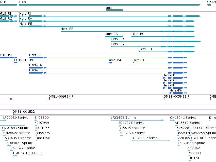Select the EK170444.5prime EST label

pyautogui.click(x=192, y=143)
